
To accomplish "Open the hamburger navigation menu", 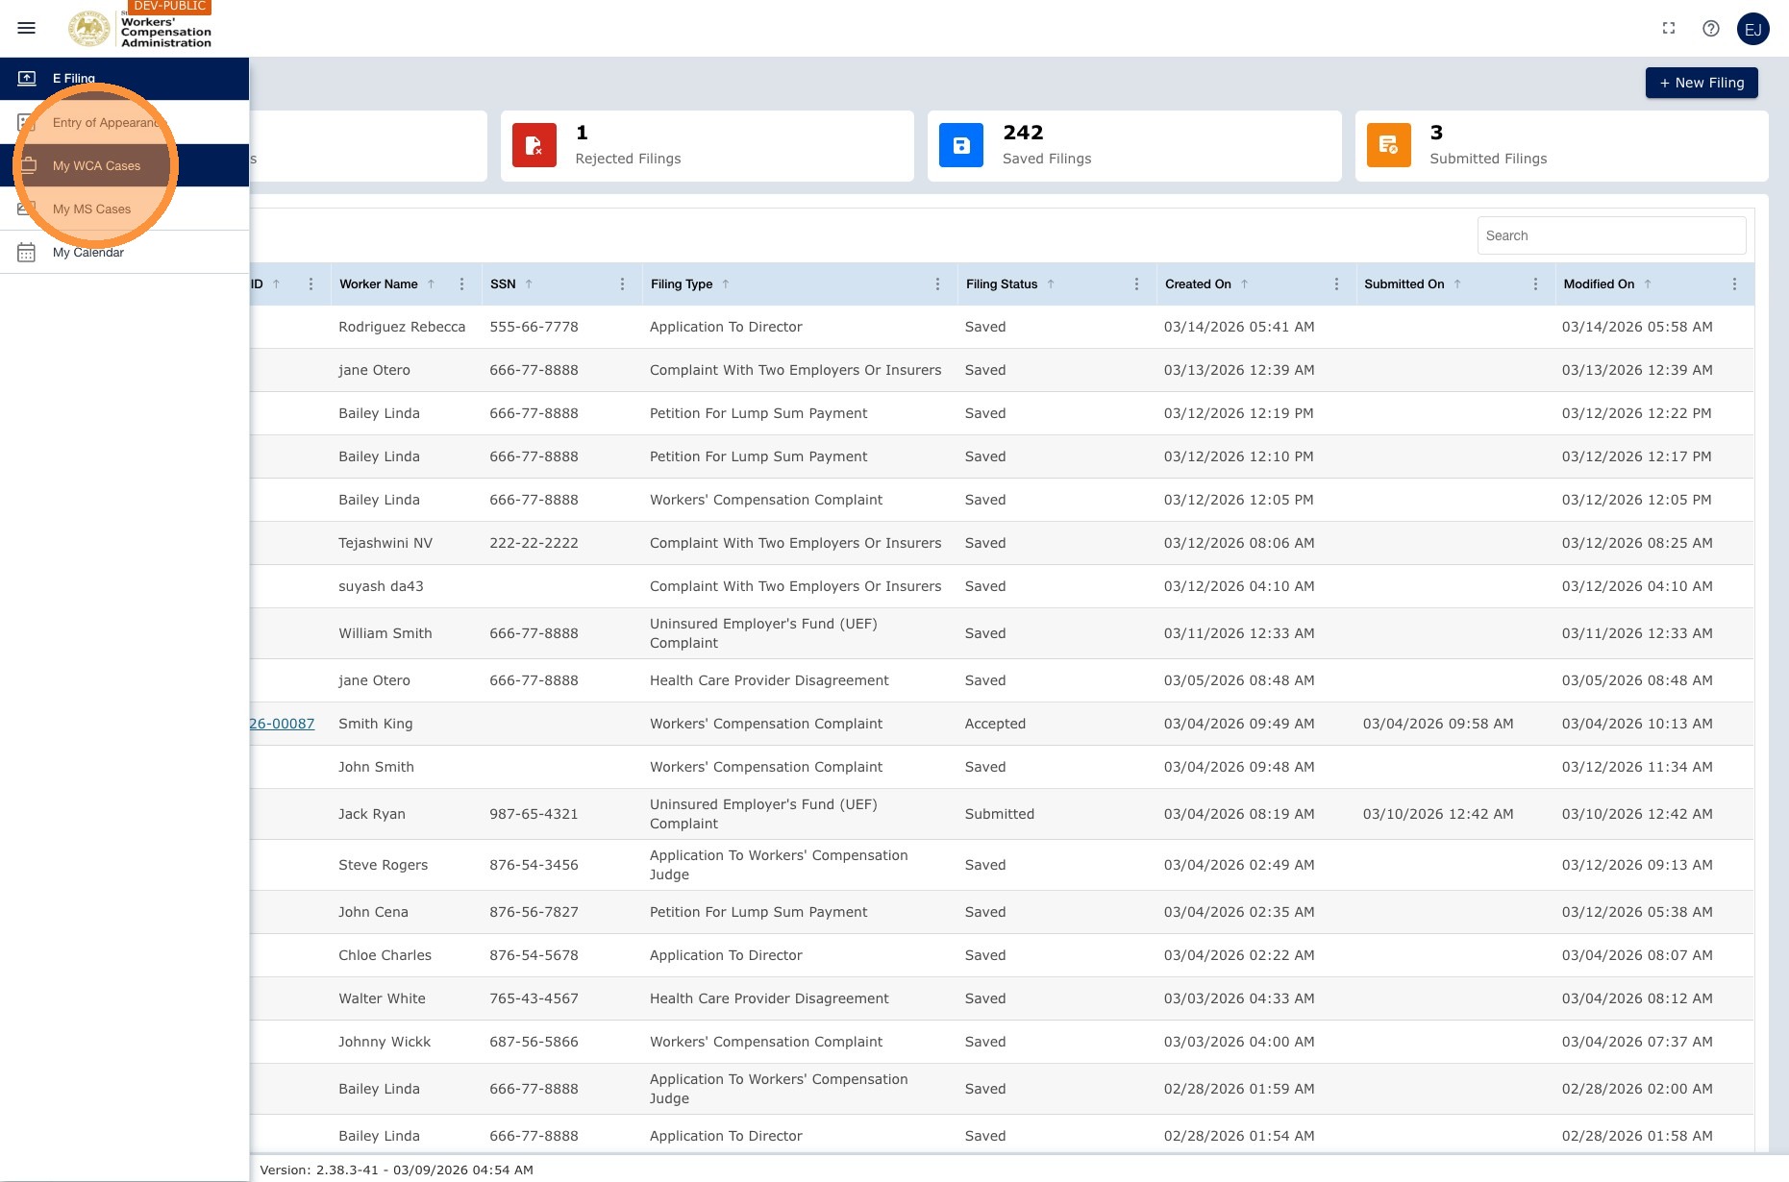I will (x=27, y=28).
